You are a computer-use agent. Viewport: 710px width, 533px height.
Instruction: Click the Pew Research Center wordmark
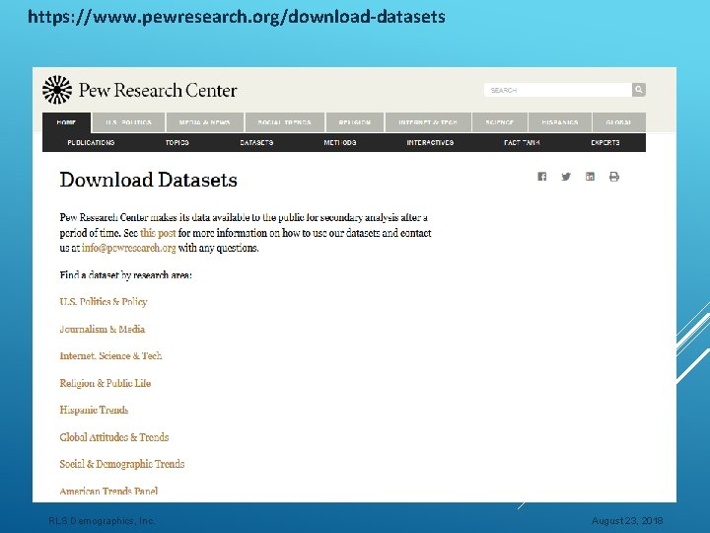pyautogui.click(x=158, y=90)
